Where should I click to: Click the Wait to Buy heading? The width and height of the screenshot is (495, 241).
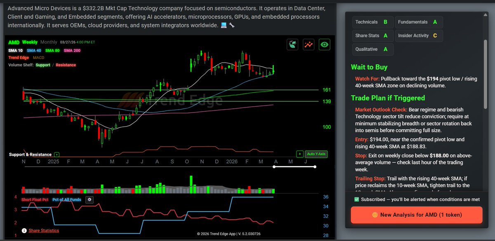[x=369, y=67]
